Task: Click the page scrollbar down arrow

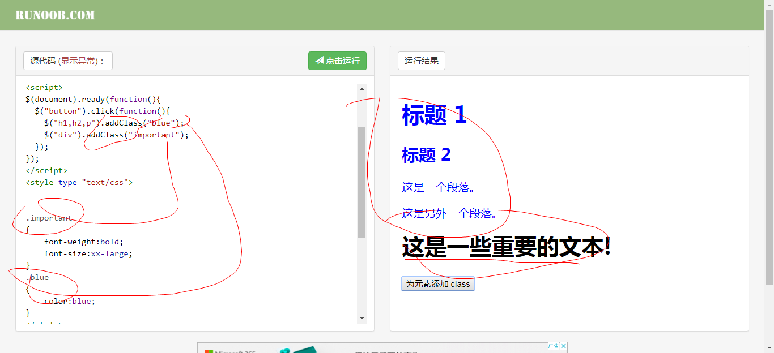Action: pyautogui.click(x=769, y=348)
